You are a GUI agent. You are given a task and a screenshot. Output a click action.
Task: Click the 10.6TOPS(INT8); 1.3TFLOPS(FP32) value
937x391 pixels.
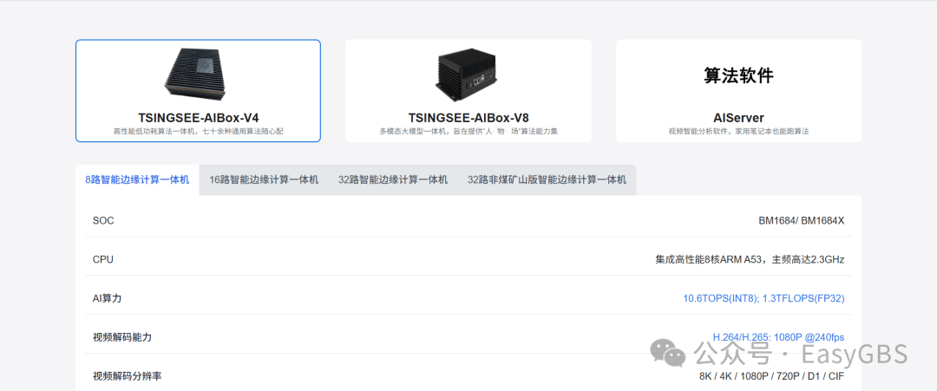763,298
